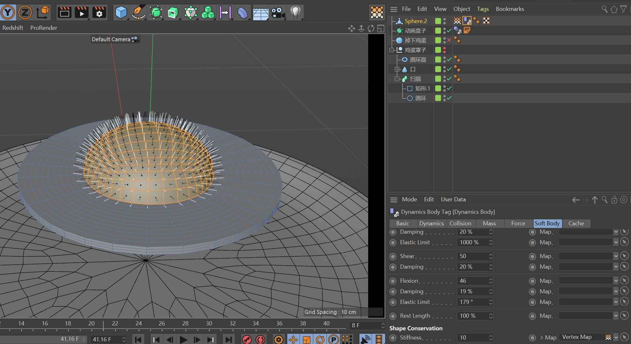Click the viewport move camera icon
The height and width of the screenshot is (344, 631).
[x=352, y=29]
